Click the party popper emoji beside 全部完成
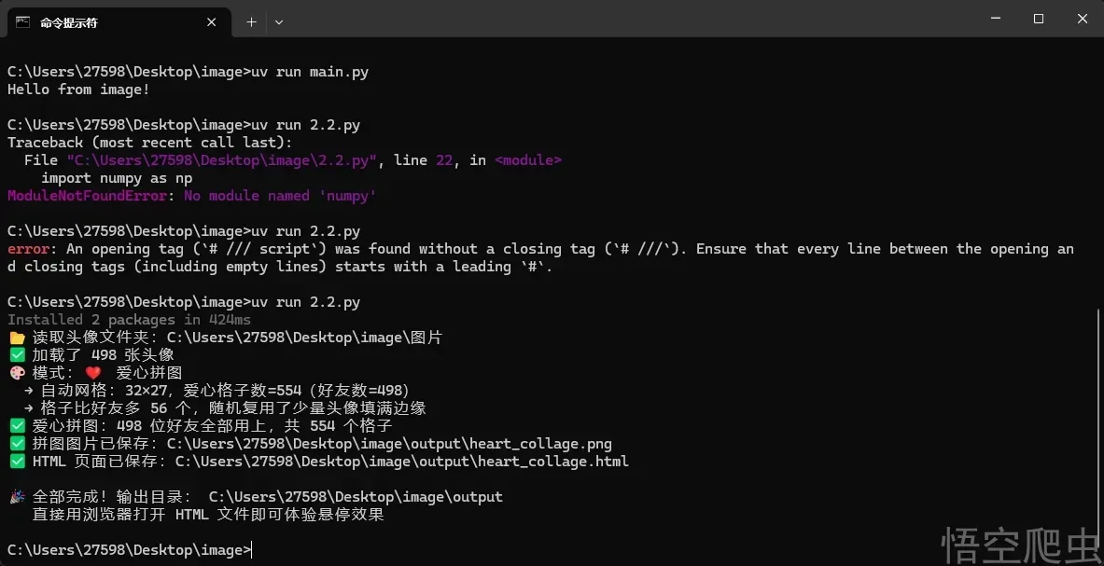This screenshot has width=1104, height=566. click(17, 496)
